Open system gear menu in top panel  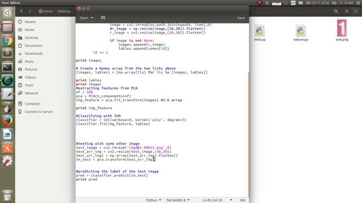click(358, 3)
